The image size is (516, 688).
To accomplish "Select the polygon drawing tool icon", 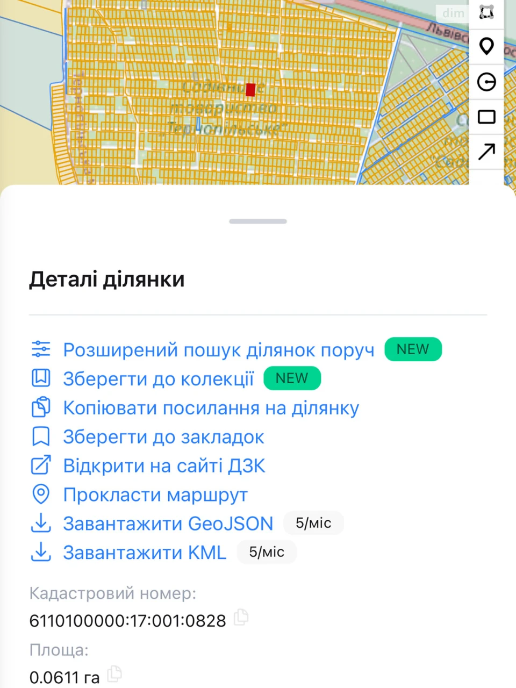I will (x=486, y=12).
